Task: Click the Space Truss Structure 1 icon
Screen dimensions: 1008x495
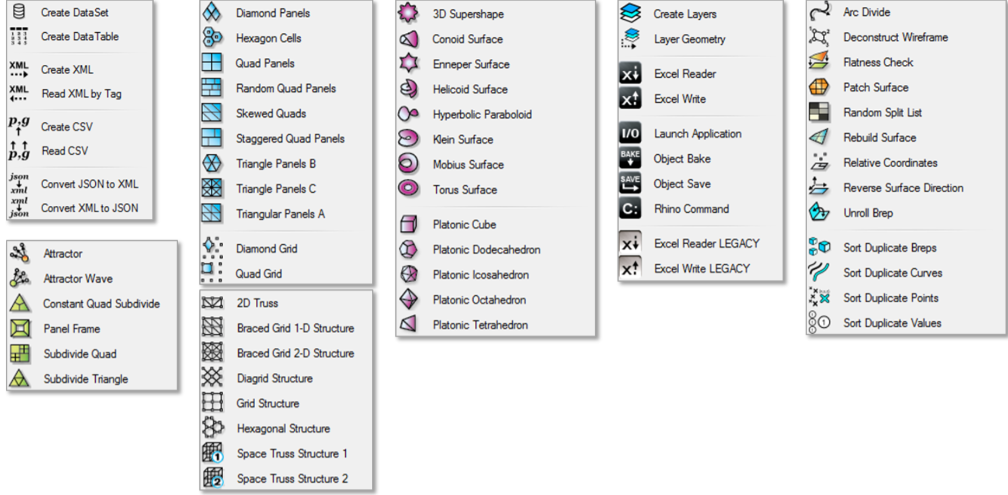Action: [213, 453]
